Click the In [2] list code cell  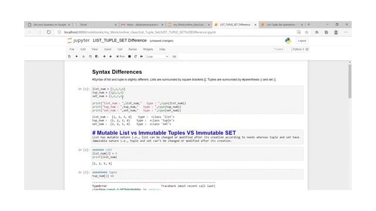197,154
